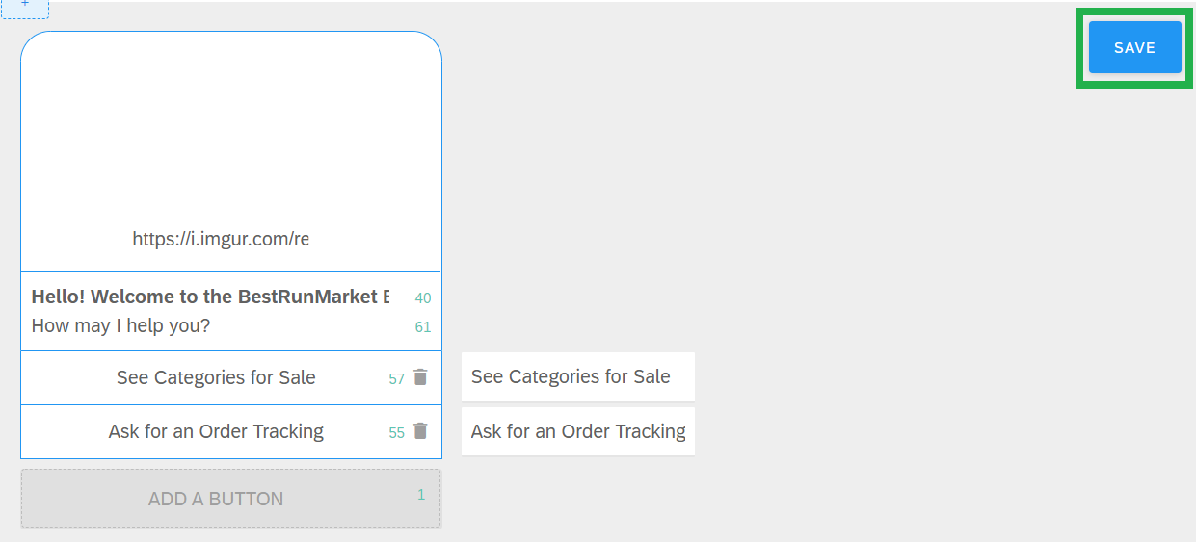Image resolution: width=1196 pixels, height=542 pixels.
Task: Click the subtitle character counter showing 61
Action: (x=423, y=327)
